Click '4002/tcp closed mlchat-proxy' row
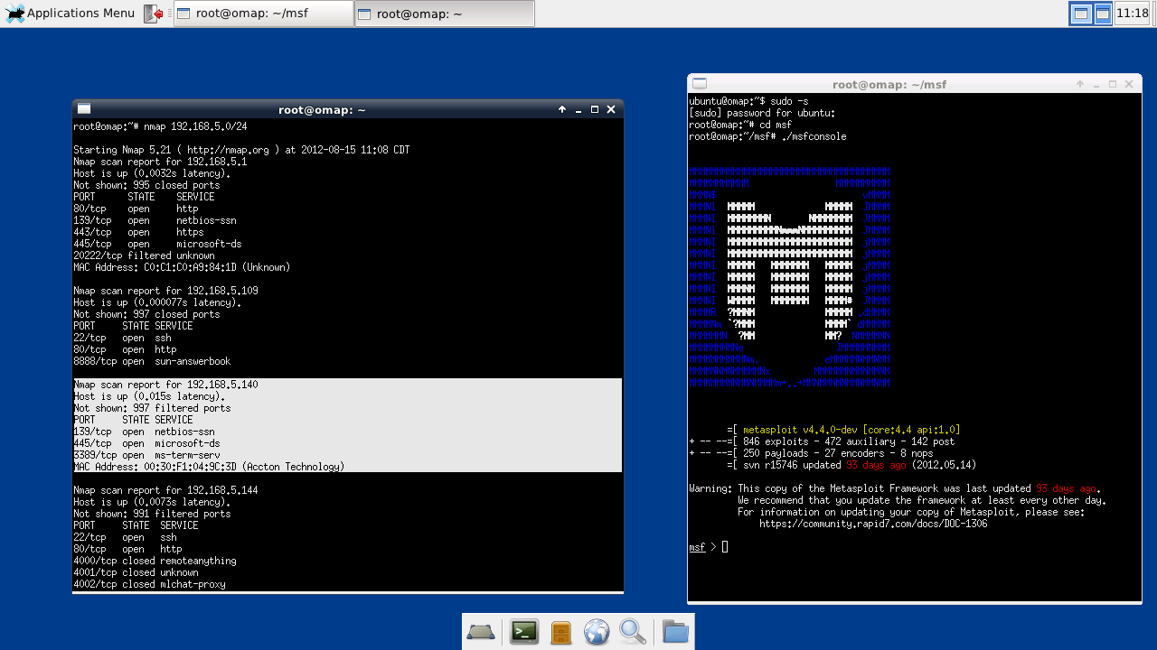The image size is (1157, 650). 149,584
